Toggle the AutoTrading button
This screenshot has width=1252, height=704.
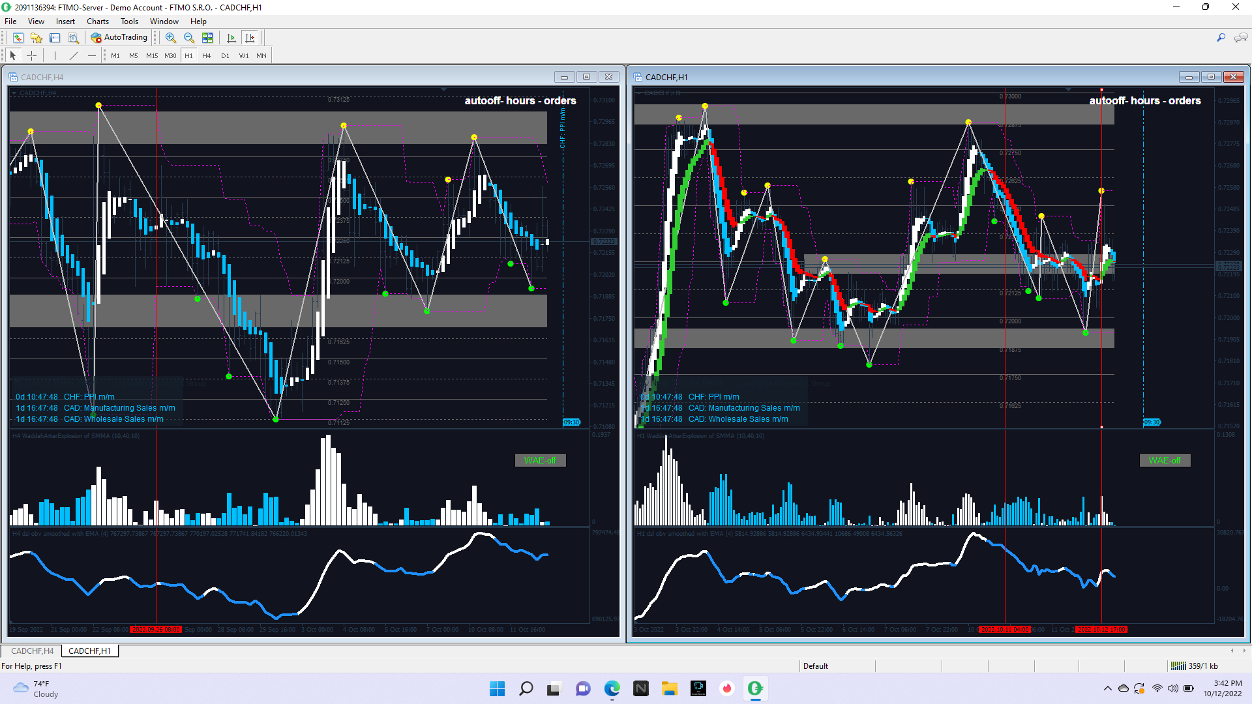pyautogui.click(x=119, y=37)
